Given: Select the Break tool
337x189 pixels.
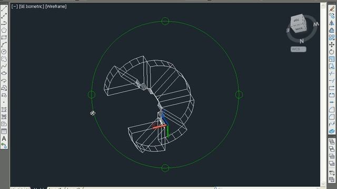Looking at the screenshot, I should point(332,95).
